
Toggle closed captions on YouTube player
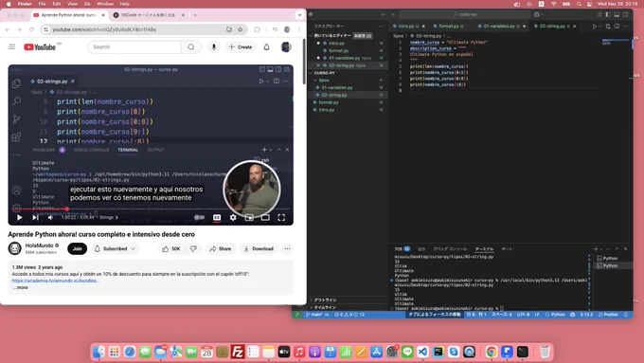pos(217,217)
